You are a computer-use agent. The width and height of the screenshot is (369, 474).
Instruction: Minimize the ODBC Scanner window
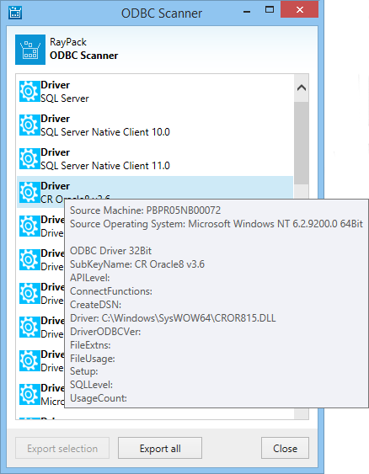coord(247,12)
